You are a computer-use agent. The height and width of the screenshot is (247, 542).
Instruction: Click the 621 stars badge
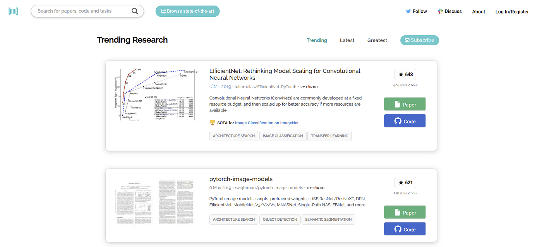click(405, 182)
